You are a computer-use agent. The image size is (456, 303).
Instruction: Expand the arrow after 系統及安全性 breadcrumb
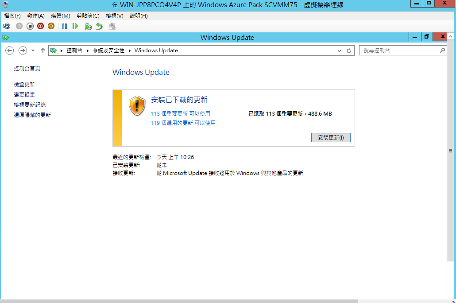tap(129, 50)
